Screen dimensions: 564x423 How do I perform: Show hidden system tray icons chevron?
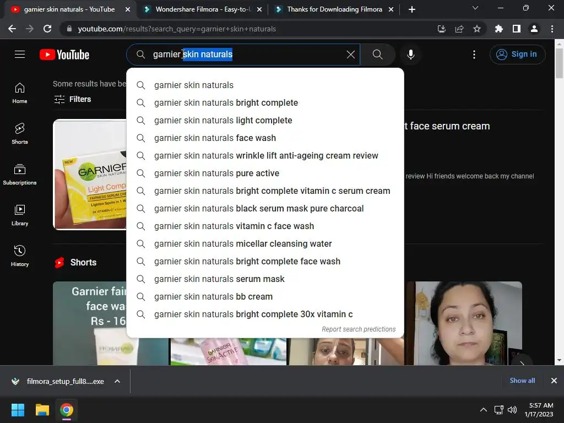(484, 410)
